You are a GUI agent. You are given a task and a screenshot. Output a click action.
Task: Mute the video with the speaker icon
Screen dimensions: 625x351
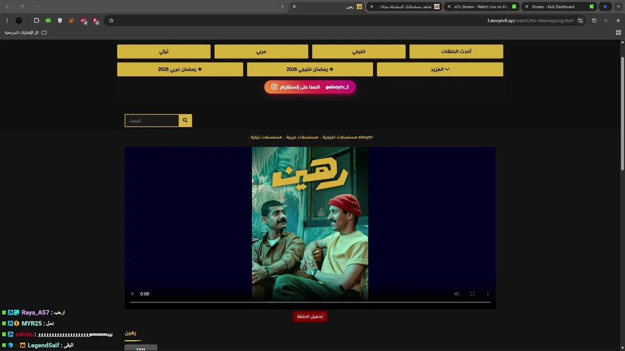point(457,294)
